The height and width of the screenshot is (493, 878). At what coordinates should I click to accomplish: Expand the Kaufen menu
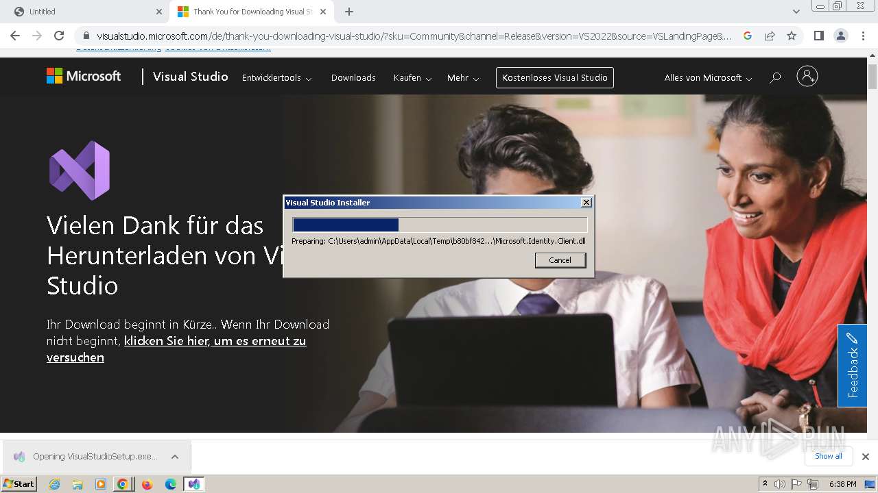coord(412,78)
